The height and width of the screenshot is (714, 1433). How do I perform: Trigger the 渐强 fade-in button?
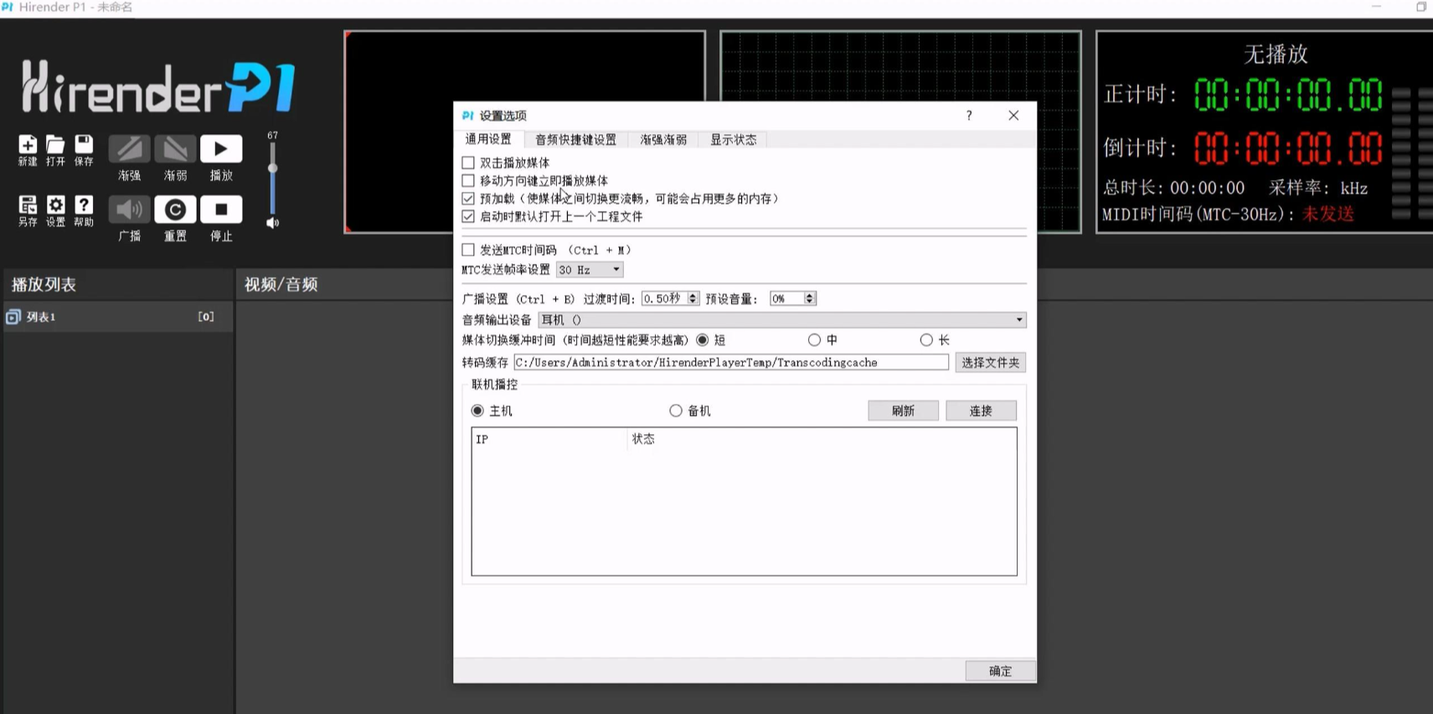click(129, 148)
